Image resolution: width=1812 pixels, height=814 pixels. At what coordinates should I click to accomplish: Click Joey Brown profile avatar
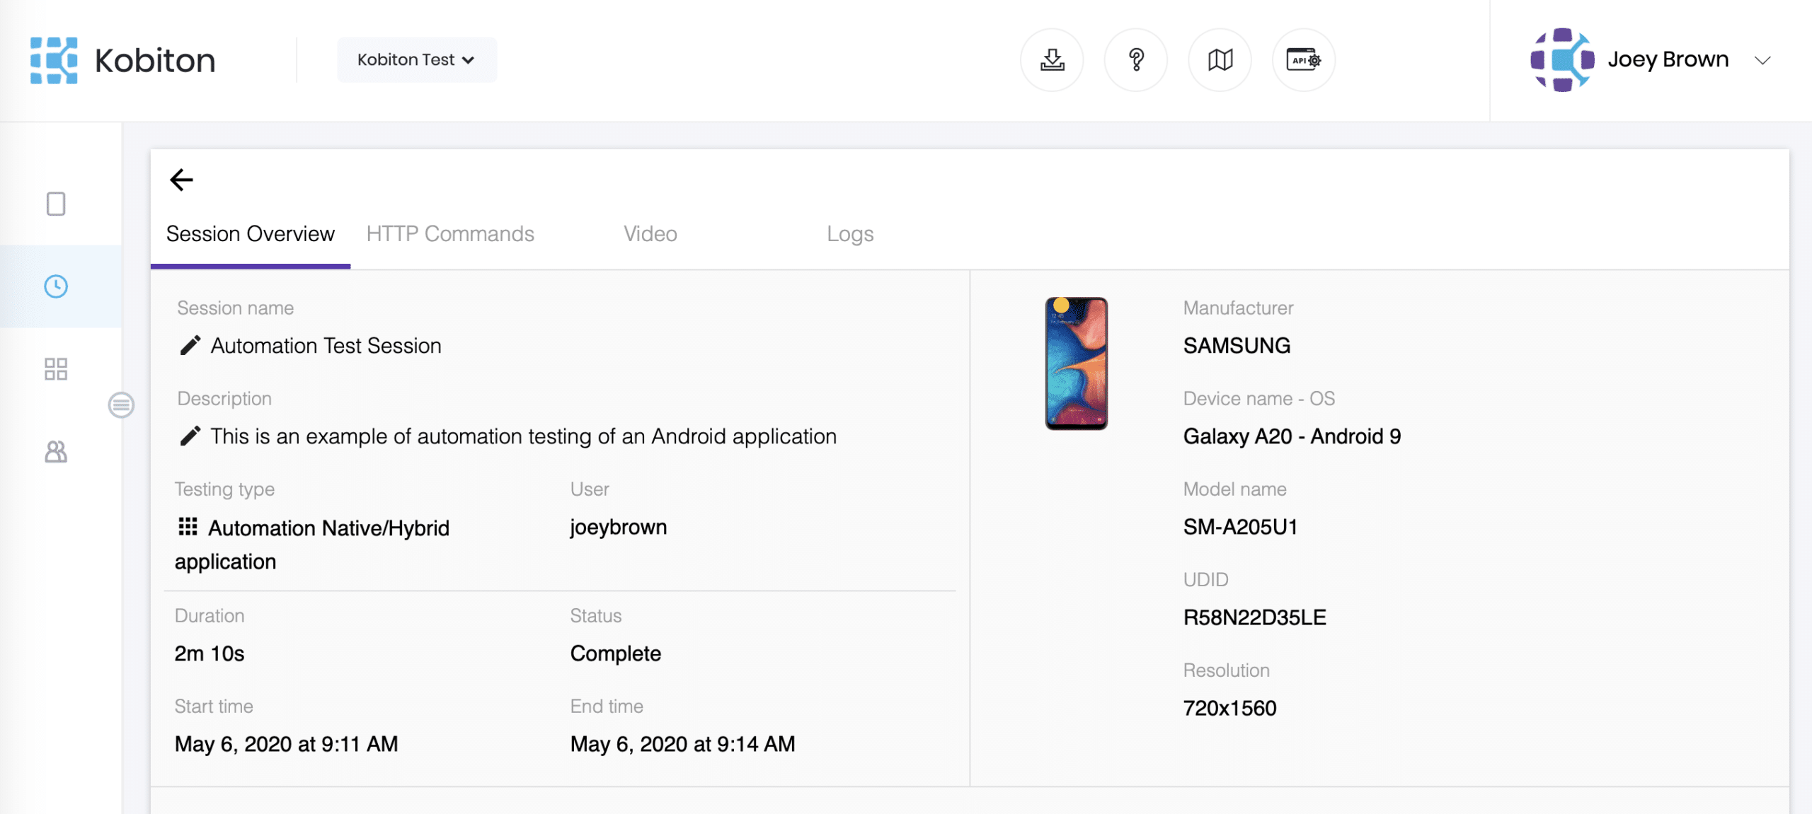click(x=1562, y=60)
